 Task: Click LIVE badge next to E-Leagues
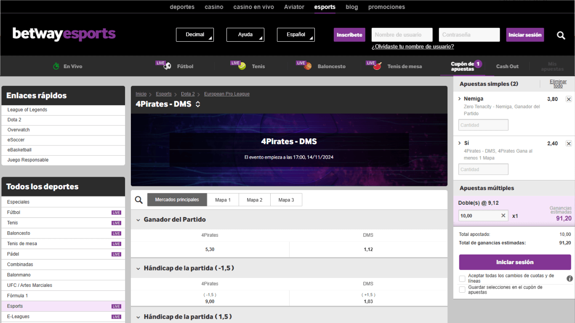coord(116,317)
